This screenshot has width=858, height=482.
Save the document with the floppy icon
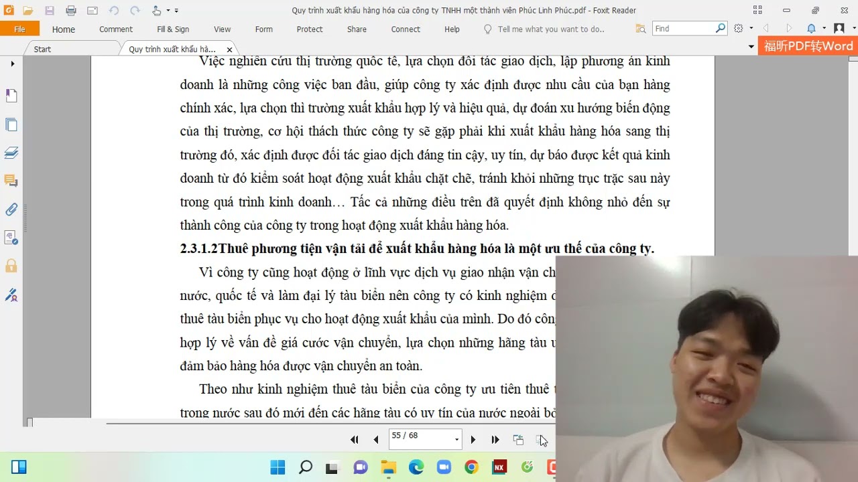coord(50,11)
